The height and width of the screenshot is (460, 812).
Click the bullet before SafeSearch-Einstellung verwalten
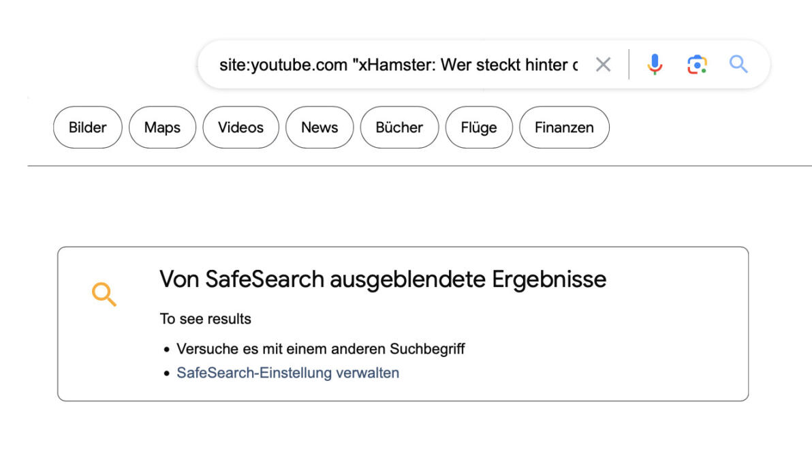pos(166,373)
